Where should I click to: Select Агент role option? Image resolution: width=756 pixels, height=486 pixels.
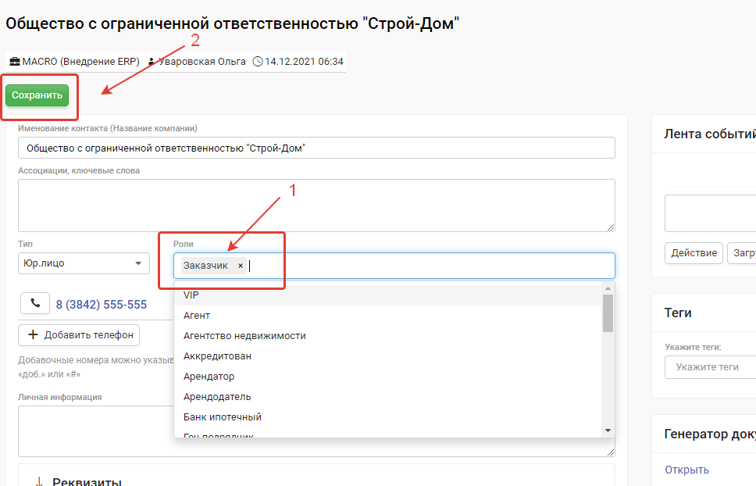coord(197,316)
